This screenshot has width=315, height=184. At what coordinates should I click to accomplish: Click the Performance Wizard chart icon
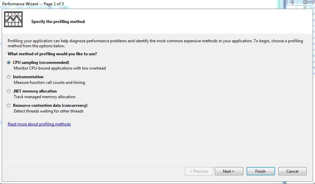13,20
